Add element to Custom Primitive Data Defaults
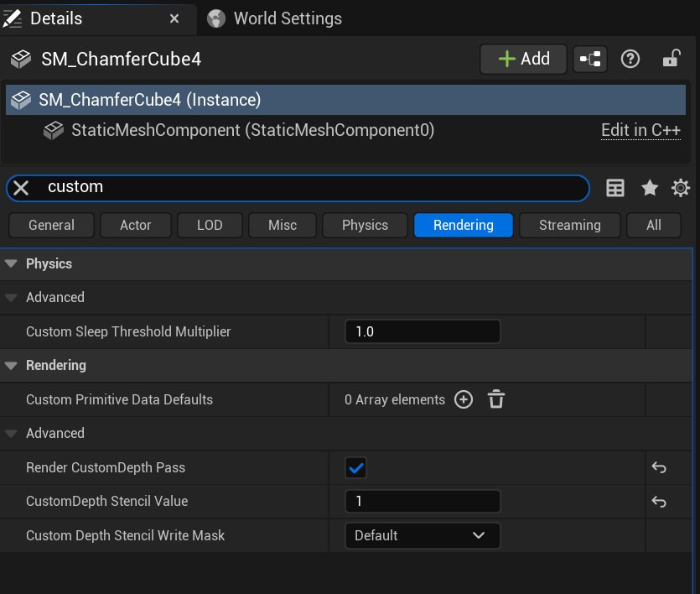Screen dimensions: 700x594 (x=464, y=399)
